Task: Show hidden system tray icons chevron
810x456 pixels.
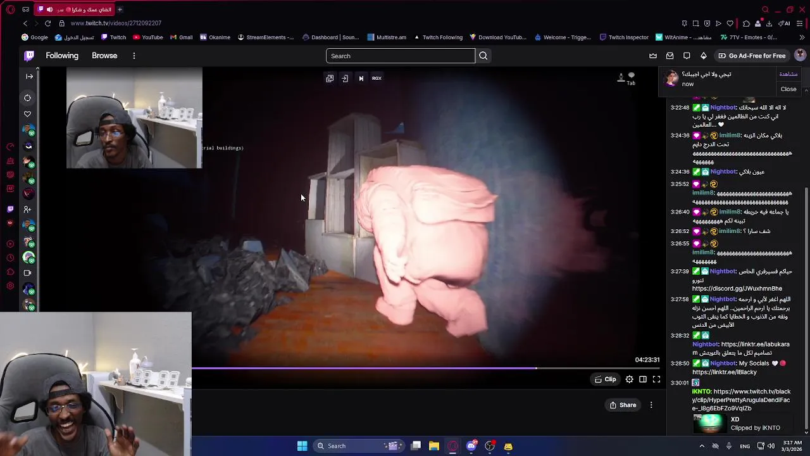Action: click(701, 446)
